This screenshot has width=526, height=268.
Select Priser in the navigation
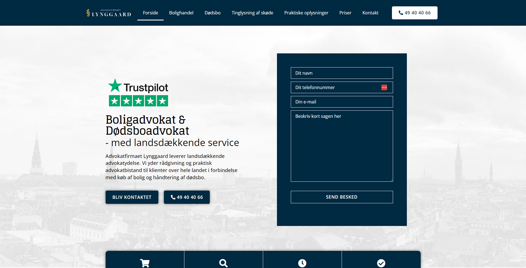coord(345,13)
